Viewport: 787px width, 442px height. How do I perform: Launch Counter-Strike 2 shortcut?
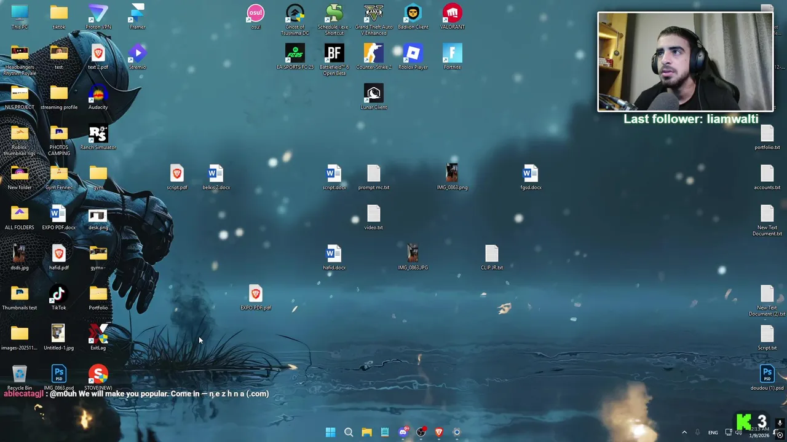(374, 56)
